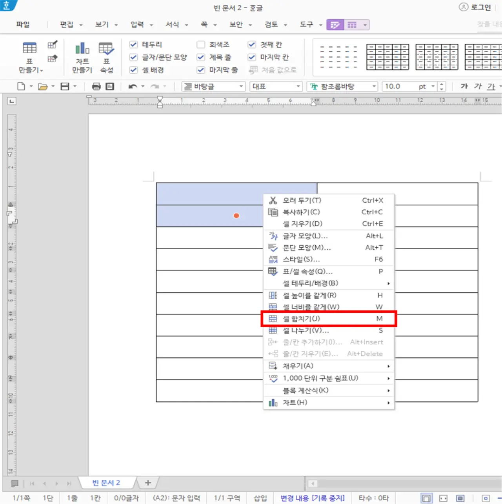Open 글자 모양(L) dialog entry

coord(329,236)
